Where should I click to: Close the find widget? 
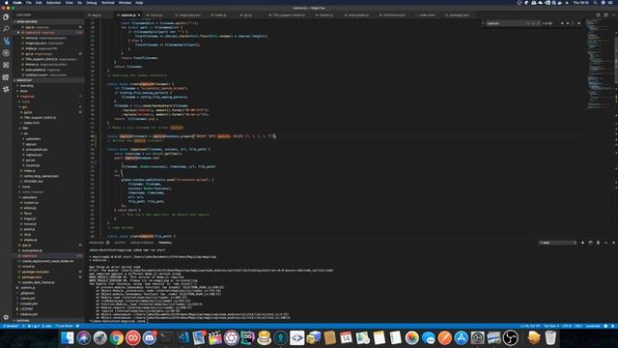point(579,23)
